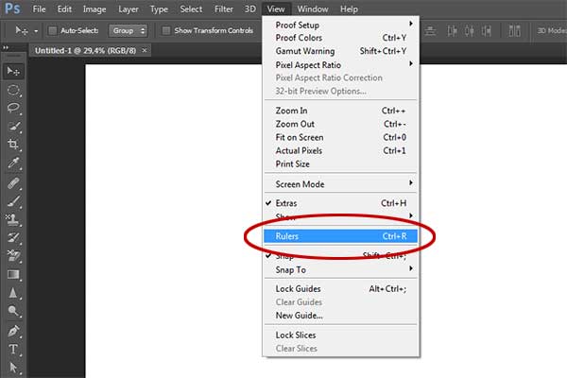The image size is (567, 378).
Task: Click Move tool preset icon in options bar
Action: (22, 31)
